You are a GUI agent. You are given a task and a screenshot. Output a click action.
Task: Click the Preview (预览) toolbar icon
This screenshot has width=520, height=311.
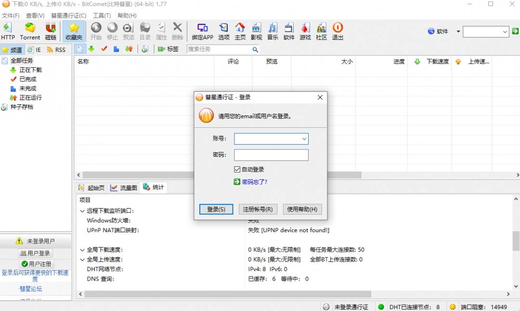click(x=129, y=31)
